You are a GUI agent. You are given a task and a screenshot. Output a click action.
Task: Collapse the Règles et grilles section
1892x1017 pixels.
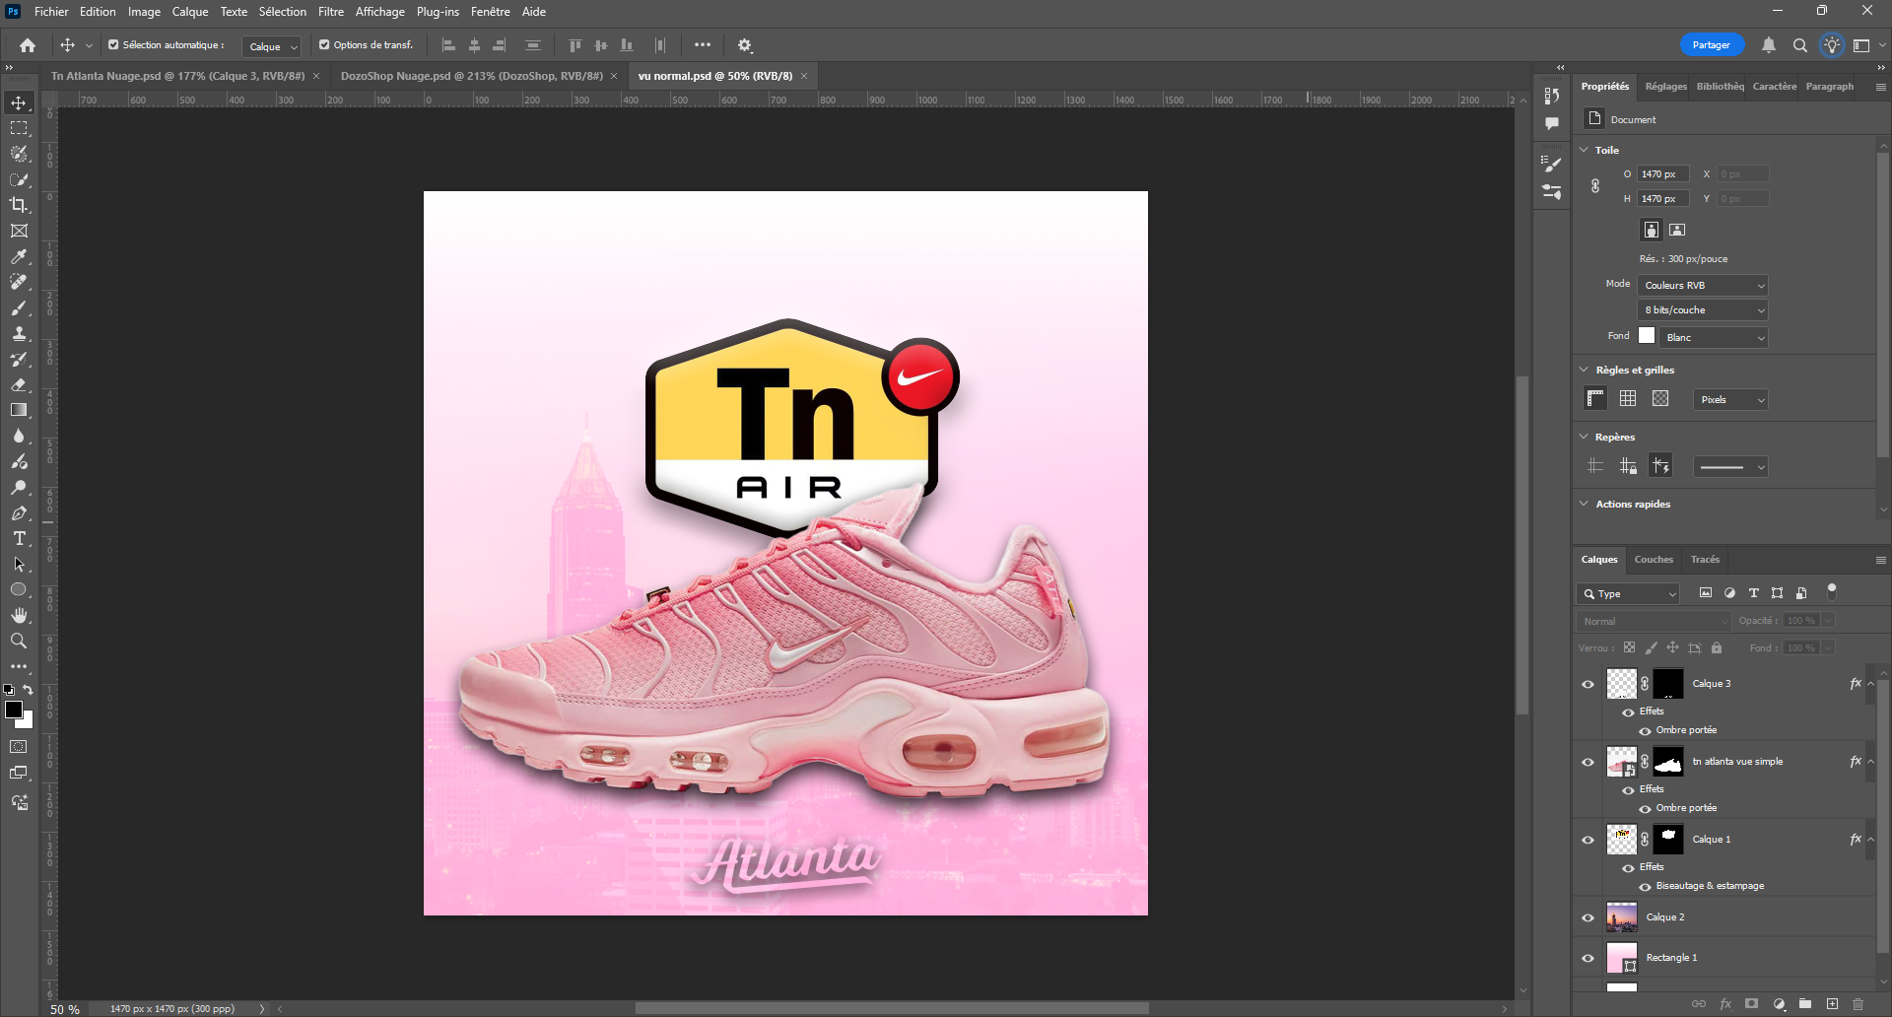coord(1584,370)
